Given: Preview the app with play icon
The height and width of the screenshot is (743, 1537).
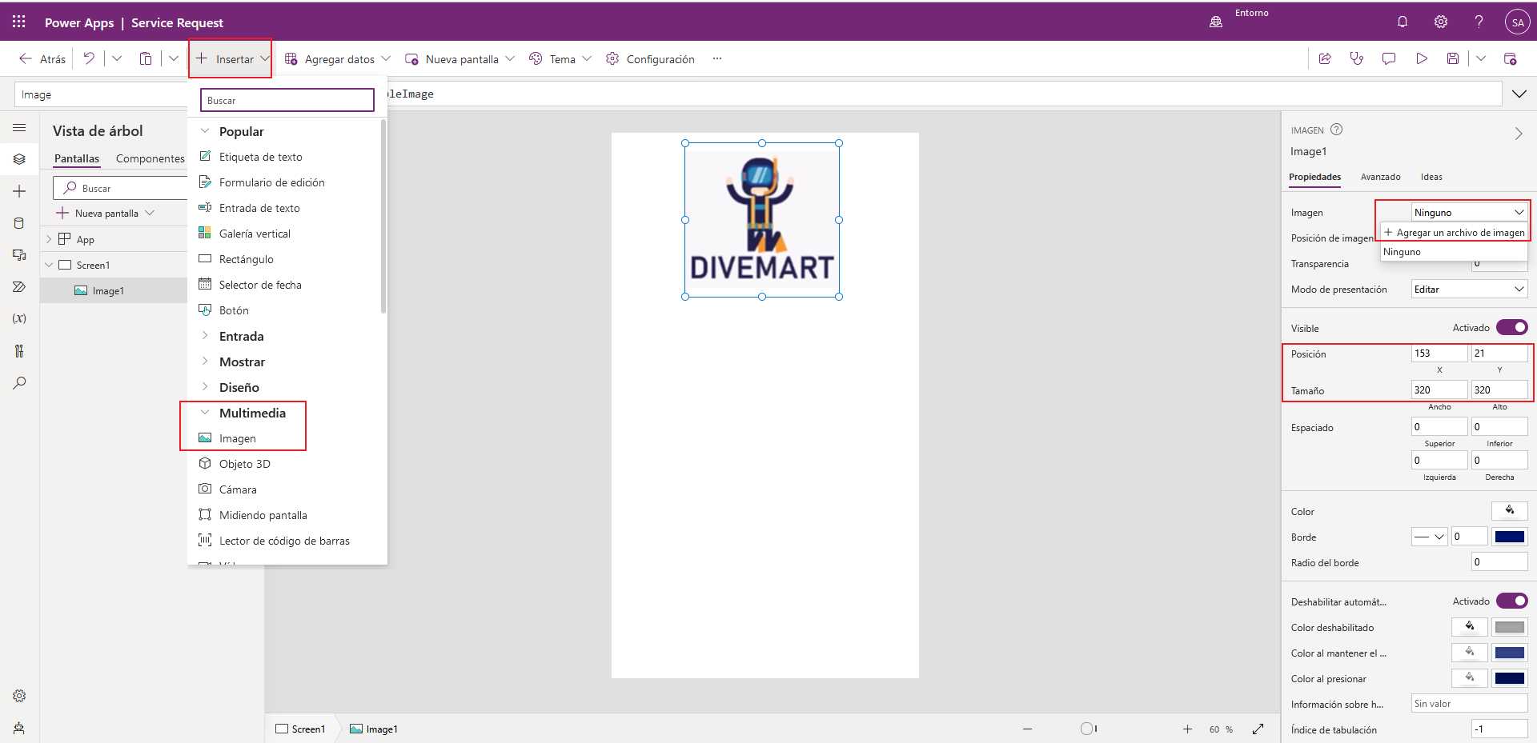Looking at the screenshot, I should (x=1422, y=58).
